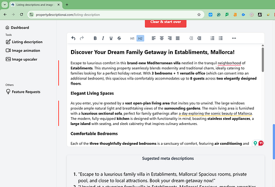Click the editor's vertical scrollbar thumb

click(x=263, y=60)
